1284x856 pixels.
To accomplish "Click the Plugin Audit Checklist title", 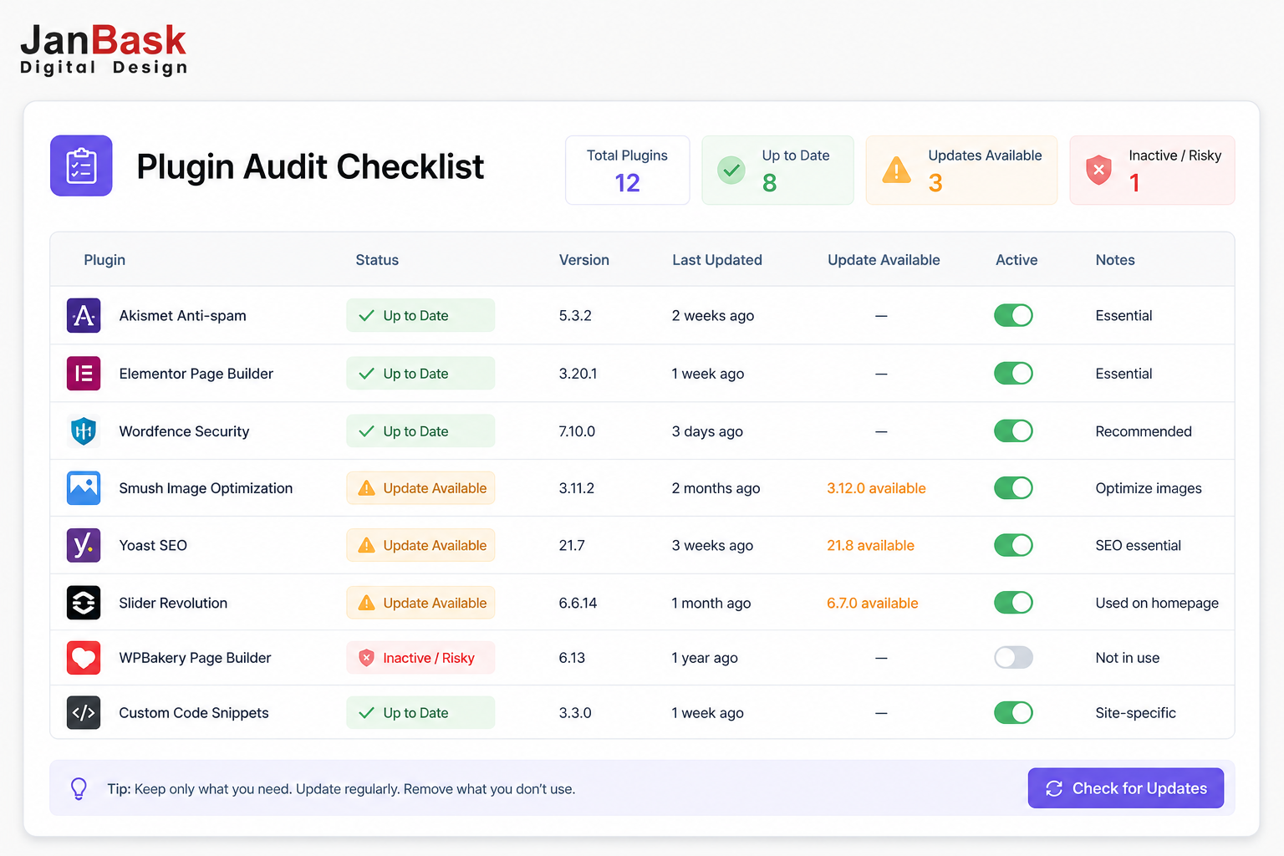I will click(310, 166).
